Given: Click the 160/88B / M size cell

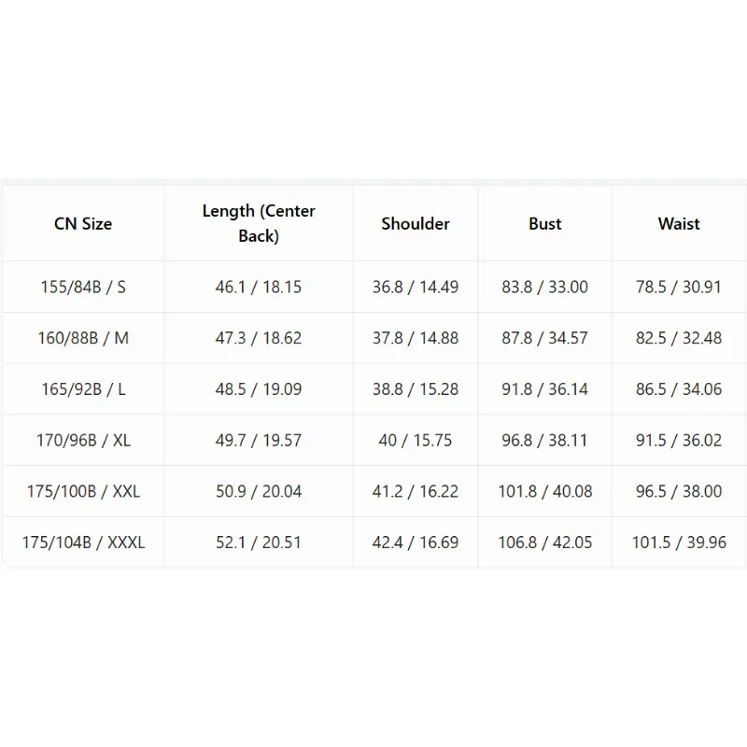Looking at the screenshot, I should tap(83, 338).
